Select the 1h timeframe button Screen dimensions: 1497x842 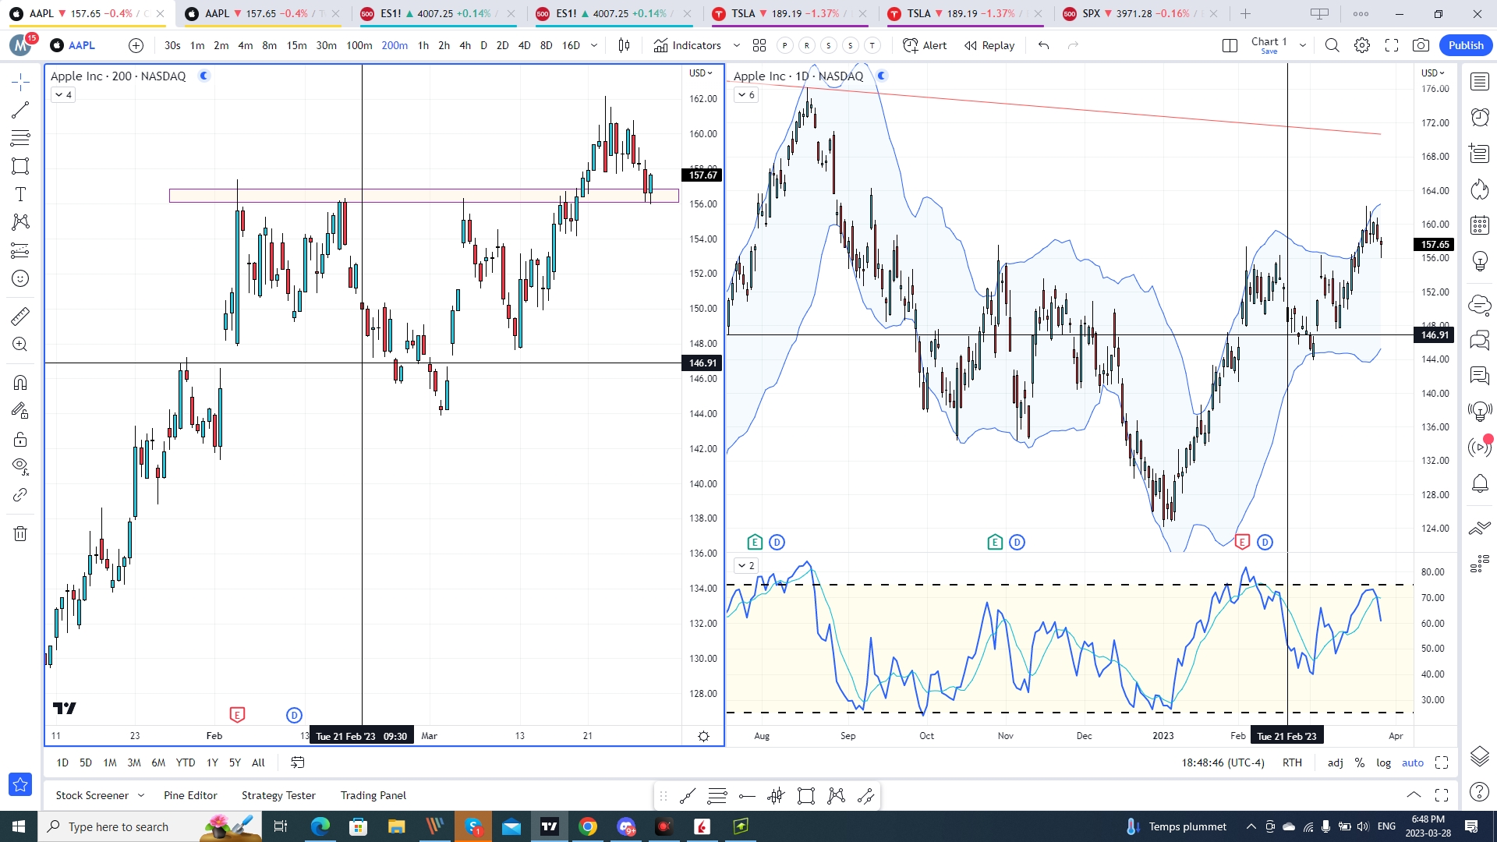(423, 45)
